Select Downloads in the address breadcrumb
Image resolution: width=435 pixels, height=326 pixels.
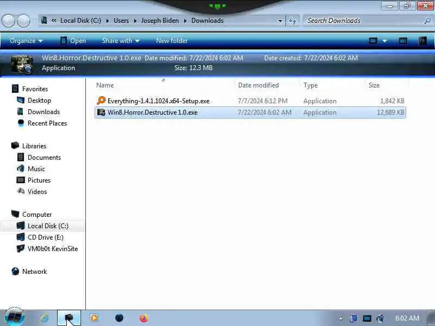208,21
